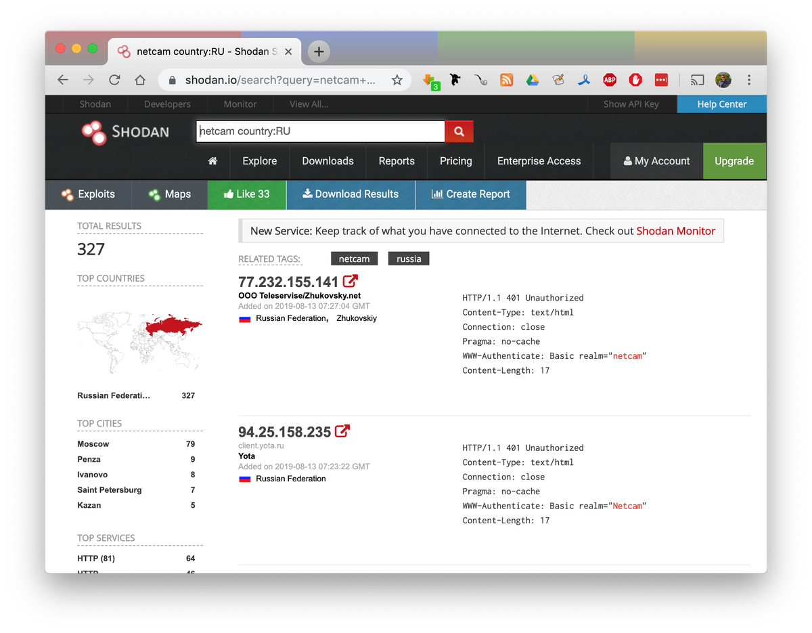Open the Exploits section
Viewport: 812px width, 633px height.
click(88, 194)
